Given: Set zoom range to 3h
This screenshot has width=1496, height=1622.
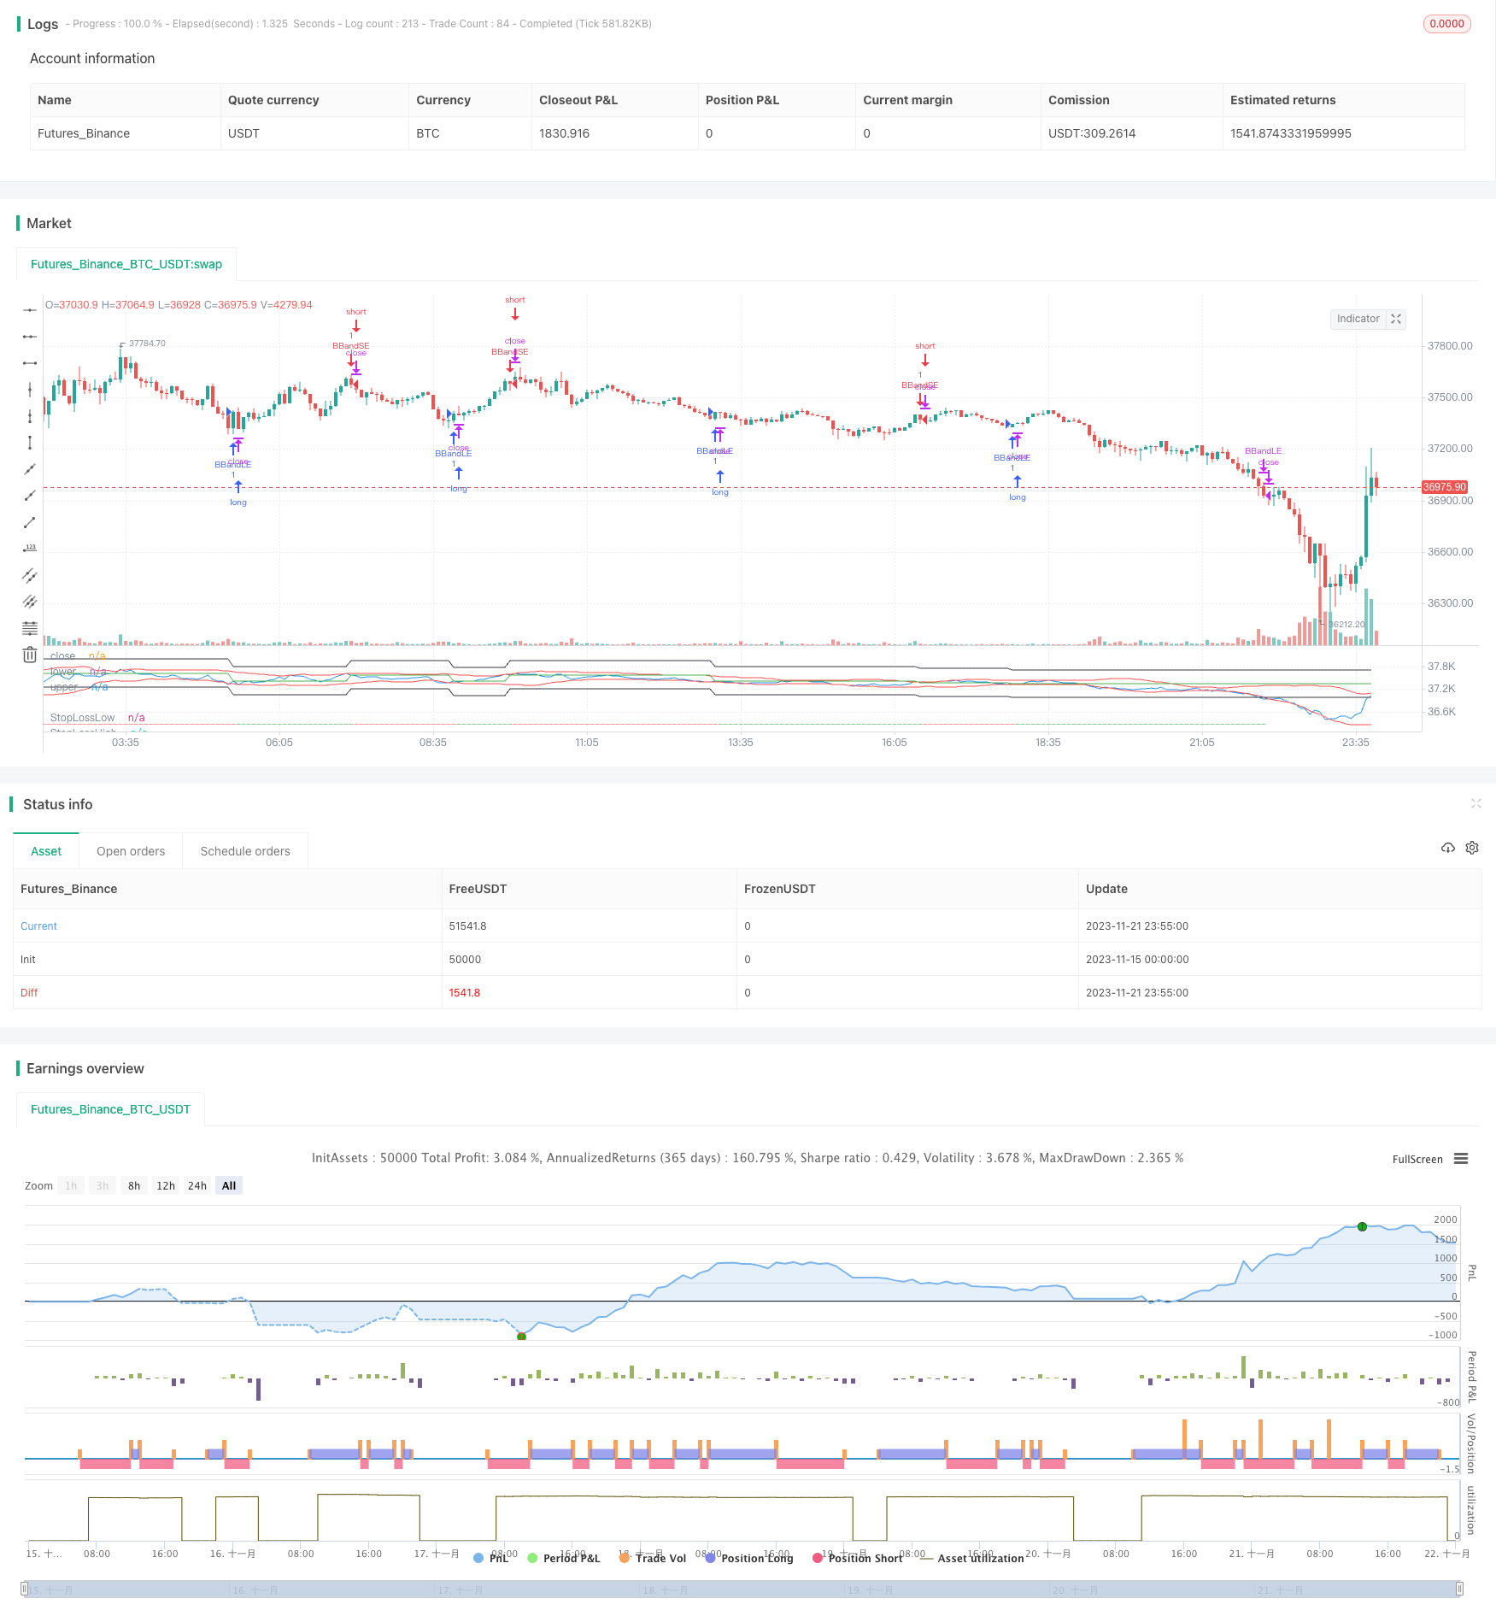Looking at the screenshot, I should 103,1185.
